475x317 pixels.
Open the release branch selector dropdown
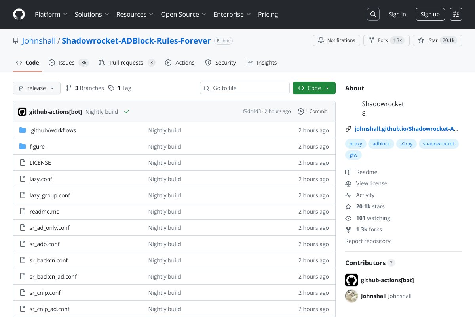[36, 88]
